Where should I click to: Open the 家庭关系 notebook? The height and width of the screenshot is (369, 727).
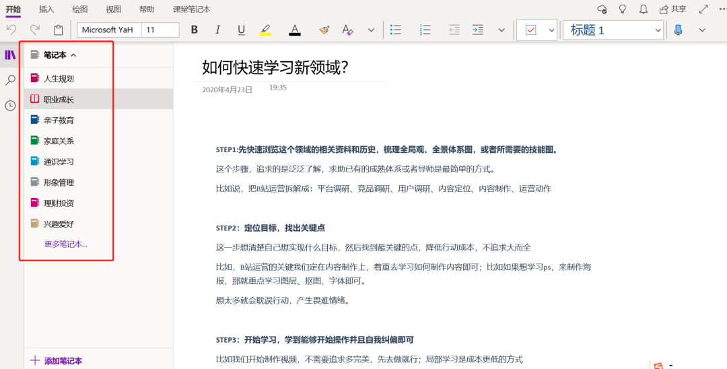click(98, 141)
